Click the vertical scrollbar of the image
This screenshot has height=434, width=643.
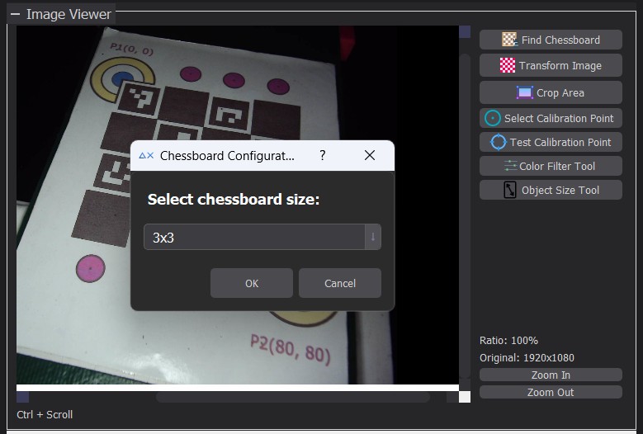[x=465, y=215]
